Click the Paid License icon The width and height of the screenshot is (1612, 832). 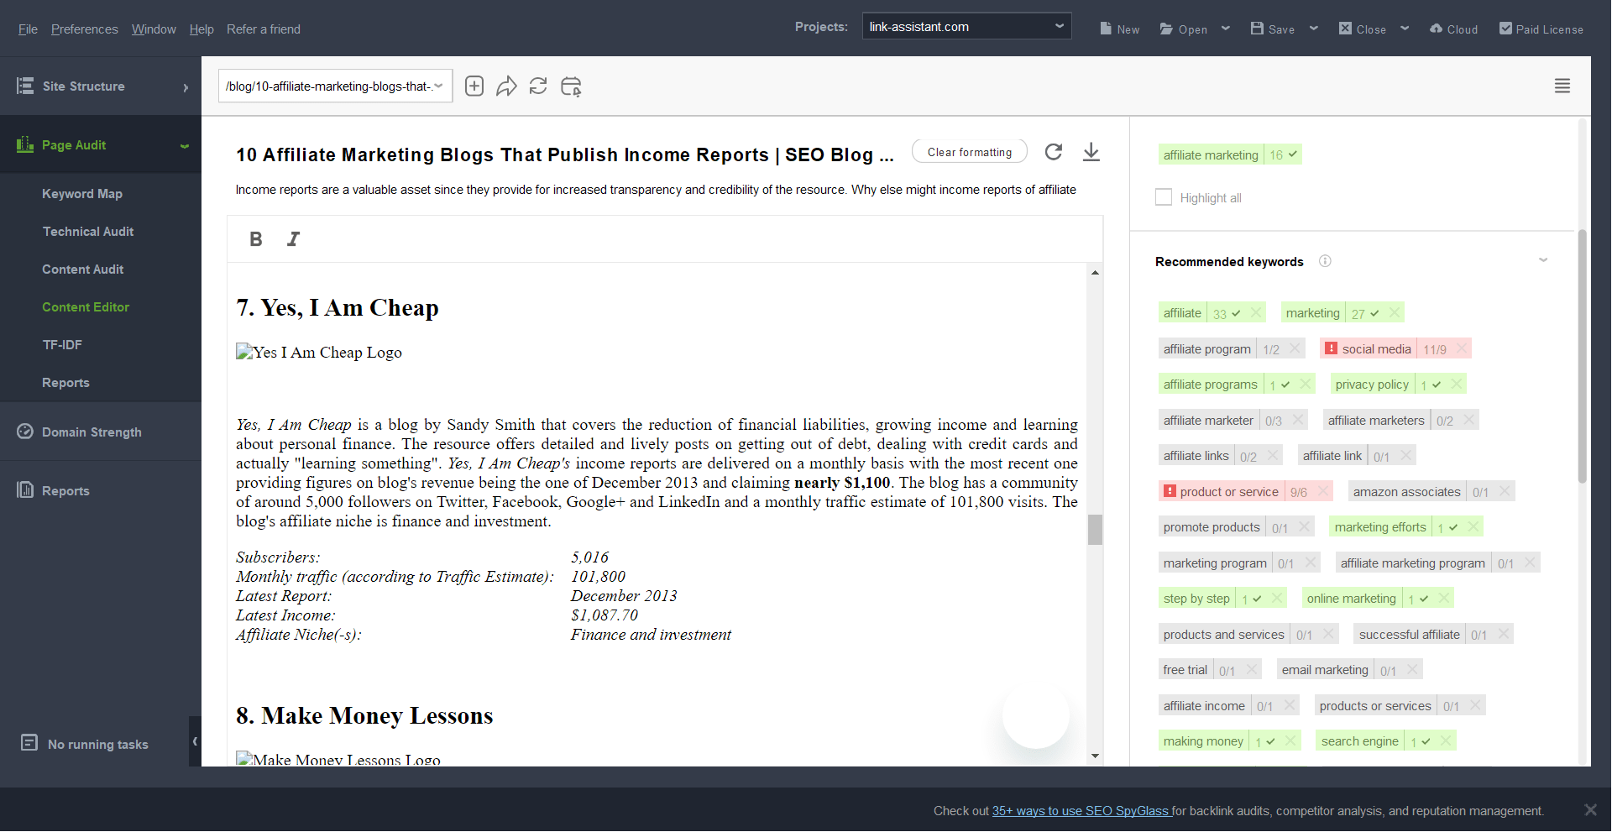[1505, 29]
